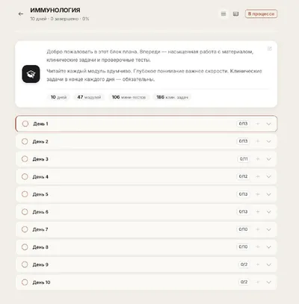Click the 106 мини-тестов chip
The height and width of the screenshot is (304, 299).
pyautogui.click(x=129, y=97)
